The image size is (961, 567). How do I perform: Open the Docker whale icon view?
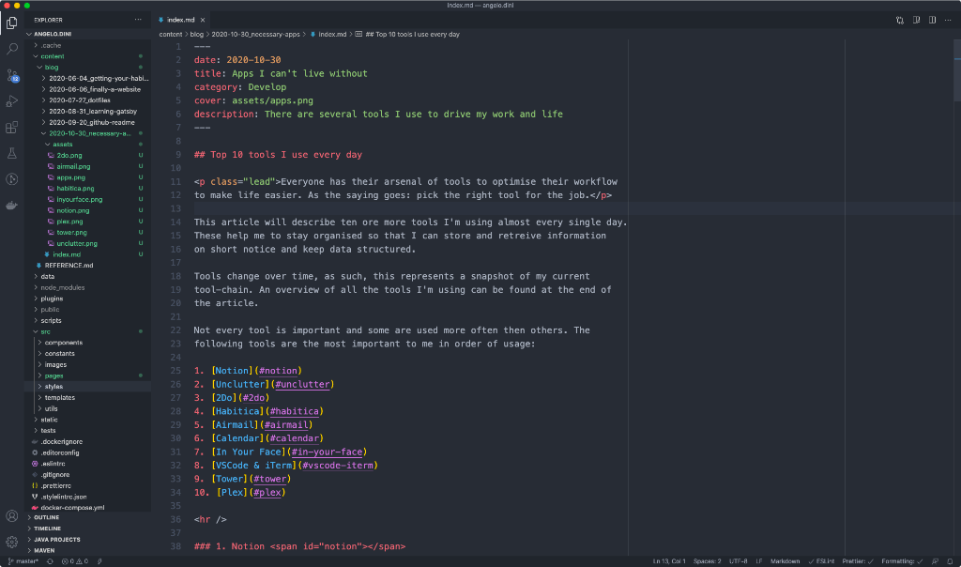(x=11, y=205)
